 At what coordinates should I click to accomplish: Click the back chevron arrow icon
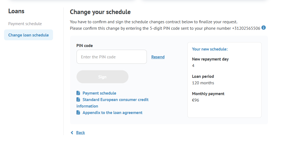click(72, 133)
